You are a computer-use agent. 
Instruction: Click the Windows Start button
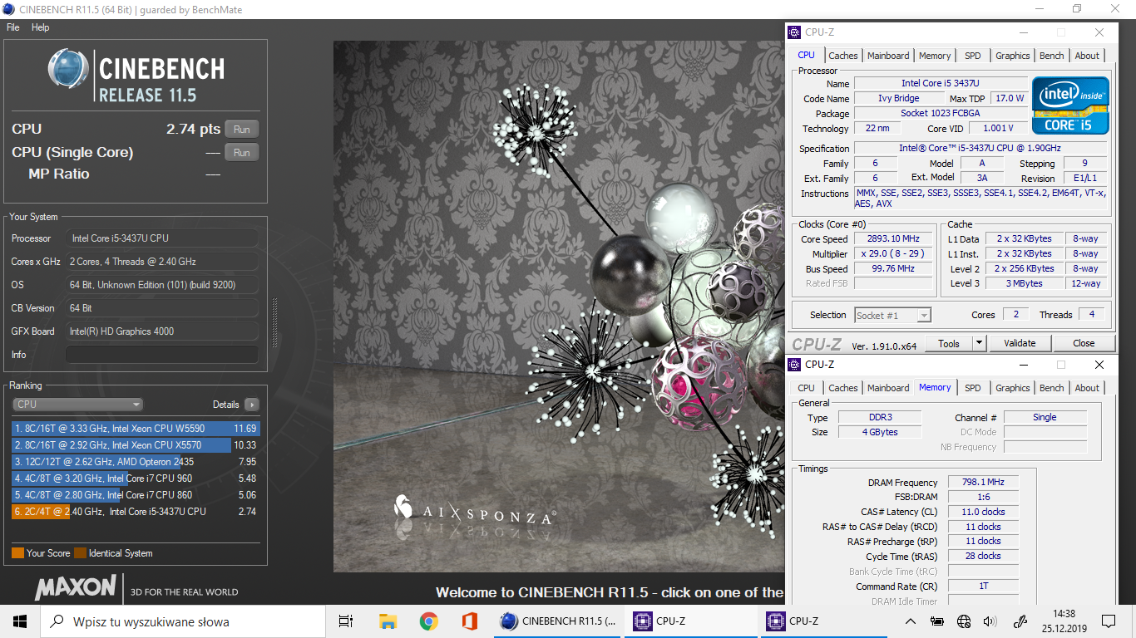(x=20, y=621)
